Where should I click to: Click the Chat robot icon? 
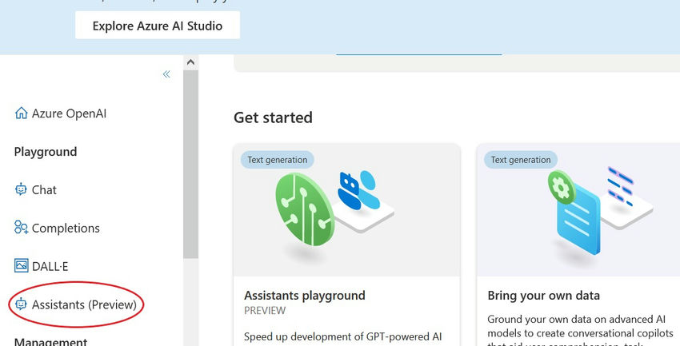21,189
